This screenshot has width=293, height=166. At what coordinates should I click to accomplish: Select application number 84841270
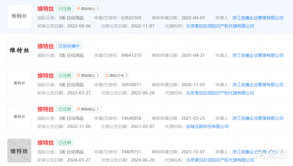[x=131, y=56]
